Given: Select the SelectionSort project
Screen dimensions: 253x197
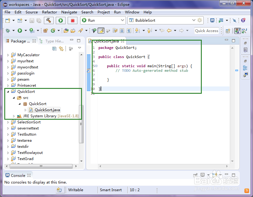Looking at the screenshot, I should pos(29,122).
